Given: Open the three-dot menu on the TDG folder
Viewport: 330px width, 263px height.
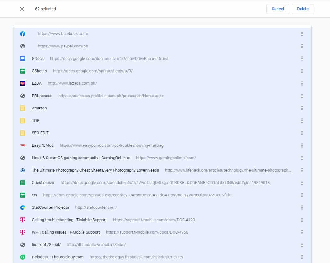Looking at the screenshot, I should coord(302,120).
